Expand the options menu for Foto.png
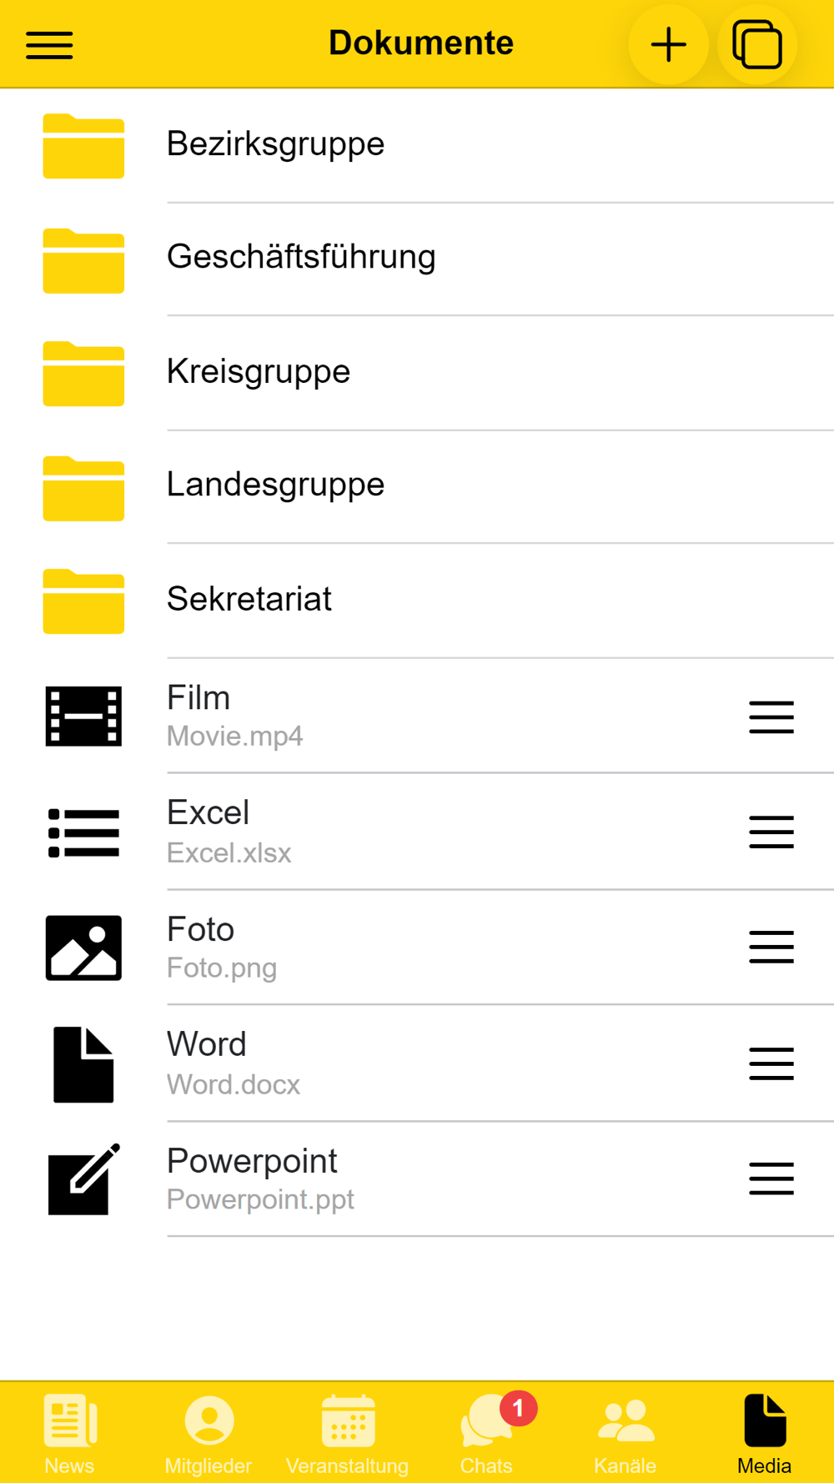This screenshot has width=834, height=1483. click(x=771, y=947)
